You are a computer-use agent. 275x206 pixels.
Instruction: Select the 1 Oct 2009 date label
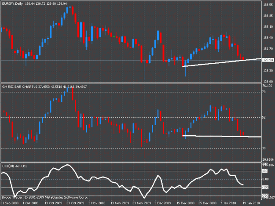[x=30, y=203]
